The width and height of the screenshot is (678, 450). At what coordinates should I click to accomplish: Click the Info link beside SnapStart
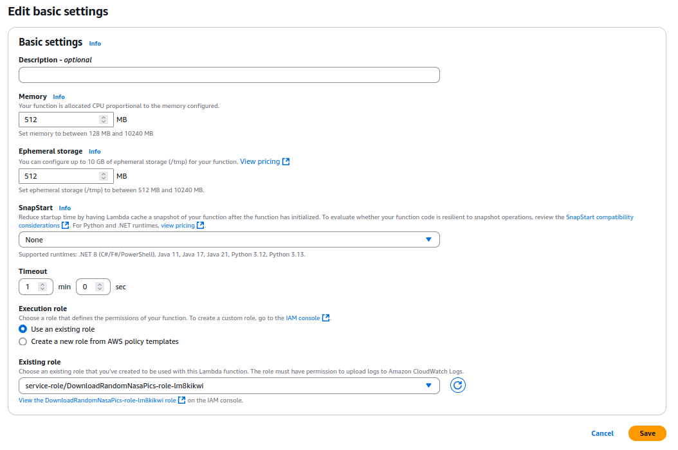tap(64, 208)
